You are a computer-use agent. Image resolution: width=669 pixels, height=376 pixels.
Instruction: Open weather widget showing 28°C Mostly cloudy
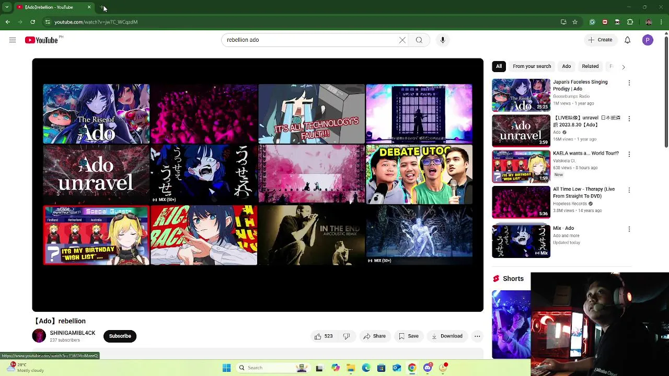(25, 368)
